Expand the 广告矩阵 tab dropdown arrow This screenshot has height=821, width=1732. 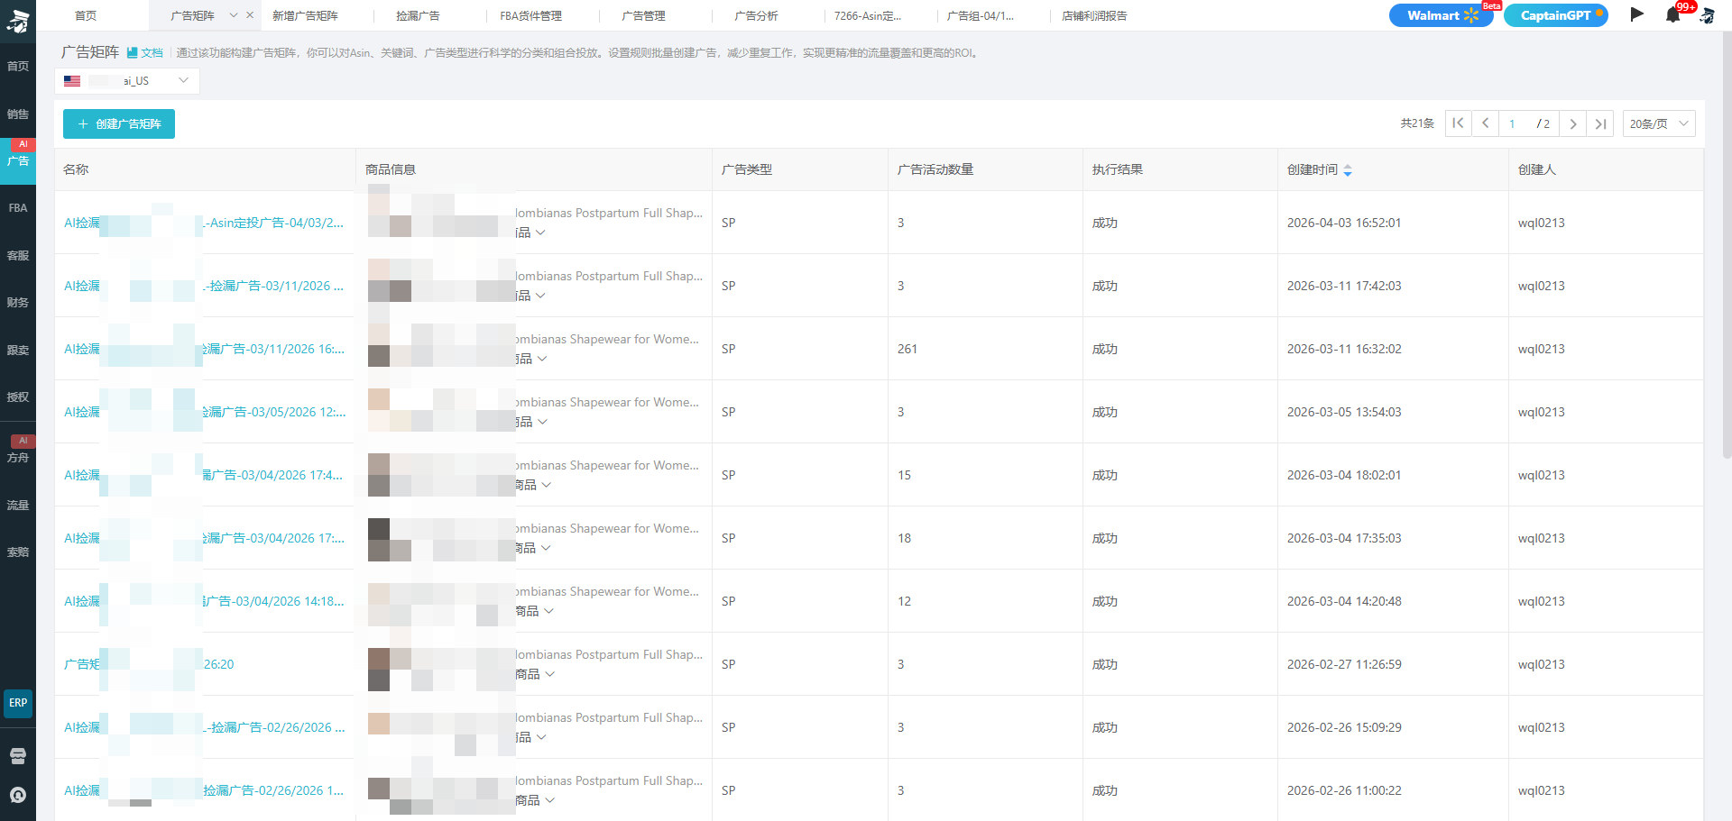point(234,15)
